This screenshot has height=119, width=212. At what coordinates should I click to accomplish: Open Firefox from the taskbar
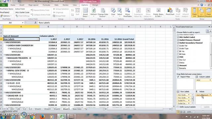click(x=42, y=116)
